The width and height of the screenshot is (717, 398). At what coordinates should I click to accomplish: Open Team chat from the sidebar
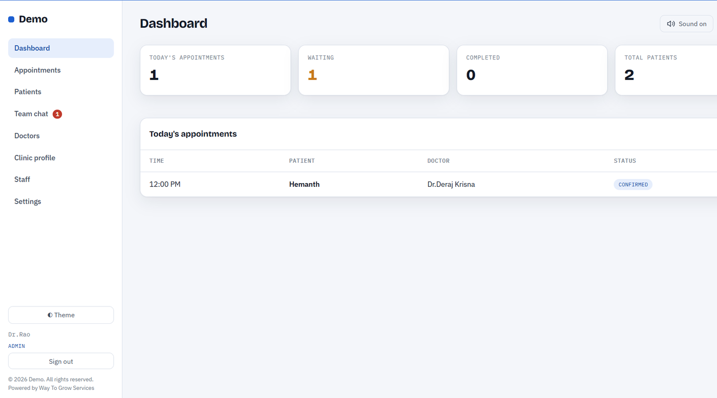[x=61, y=114]
